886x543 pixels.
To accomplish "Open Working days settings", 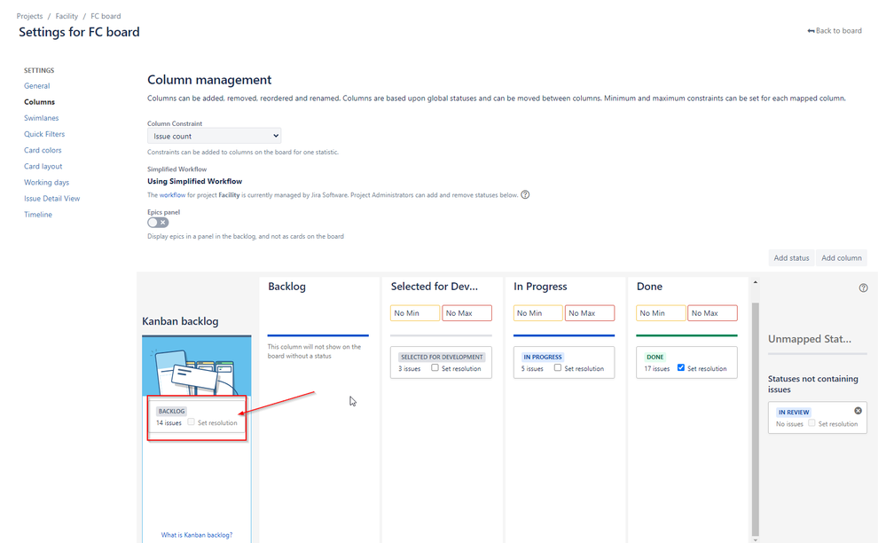I will (x=46, y=183).
